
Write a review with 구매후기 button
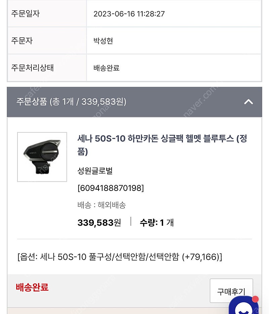(x=231, y=291)
